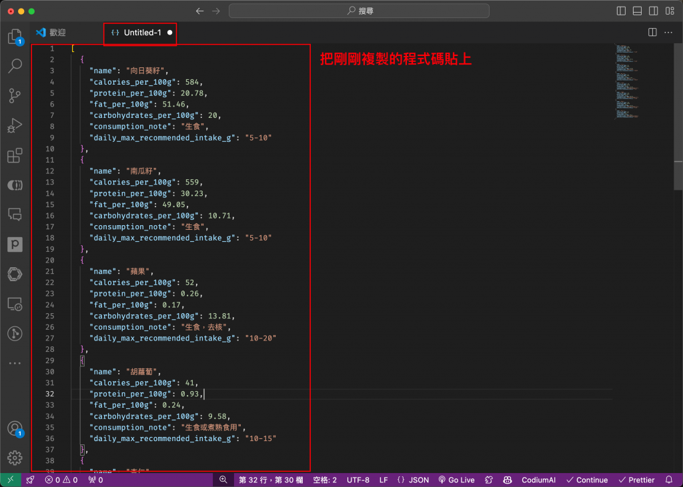Change end of line sequence via LF

pyautogui.click(x=384, y=480)
